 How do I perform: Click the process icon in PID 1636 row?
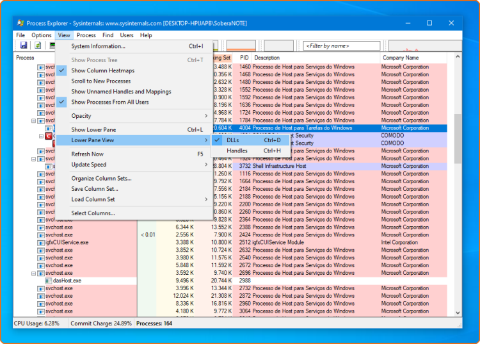[x=41, y=105]
